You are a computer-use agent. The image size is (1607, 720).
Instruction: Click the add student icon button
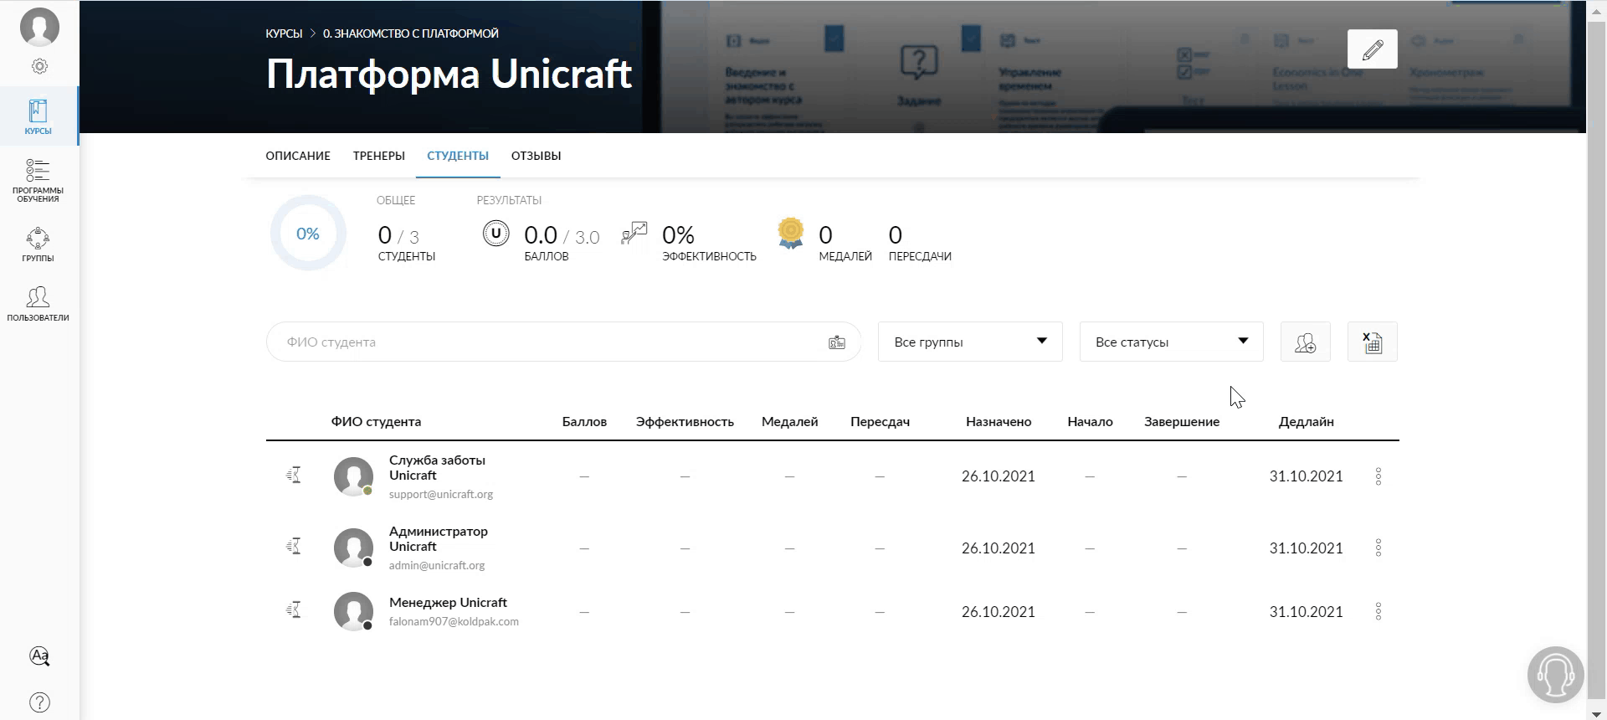pos(1306,342)
